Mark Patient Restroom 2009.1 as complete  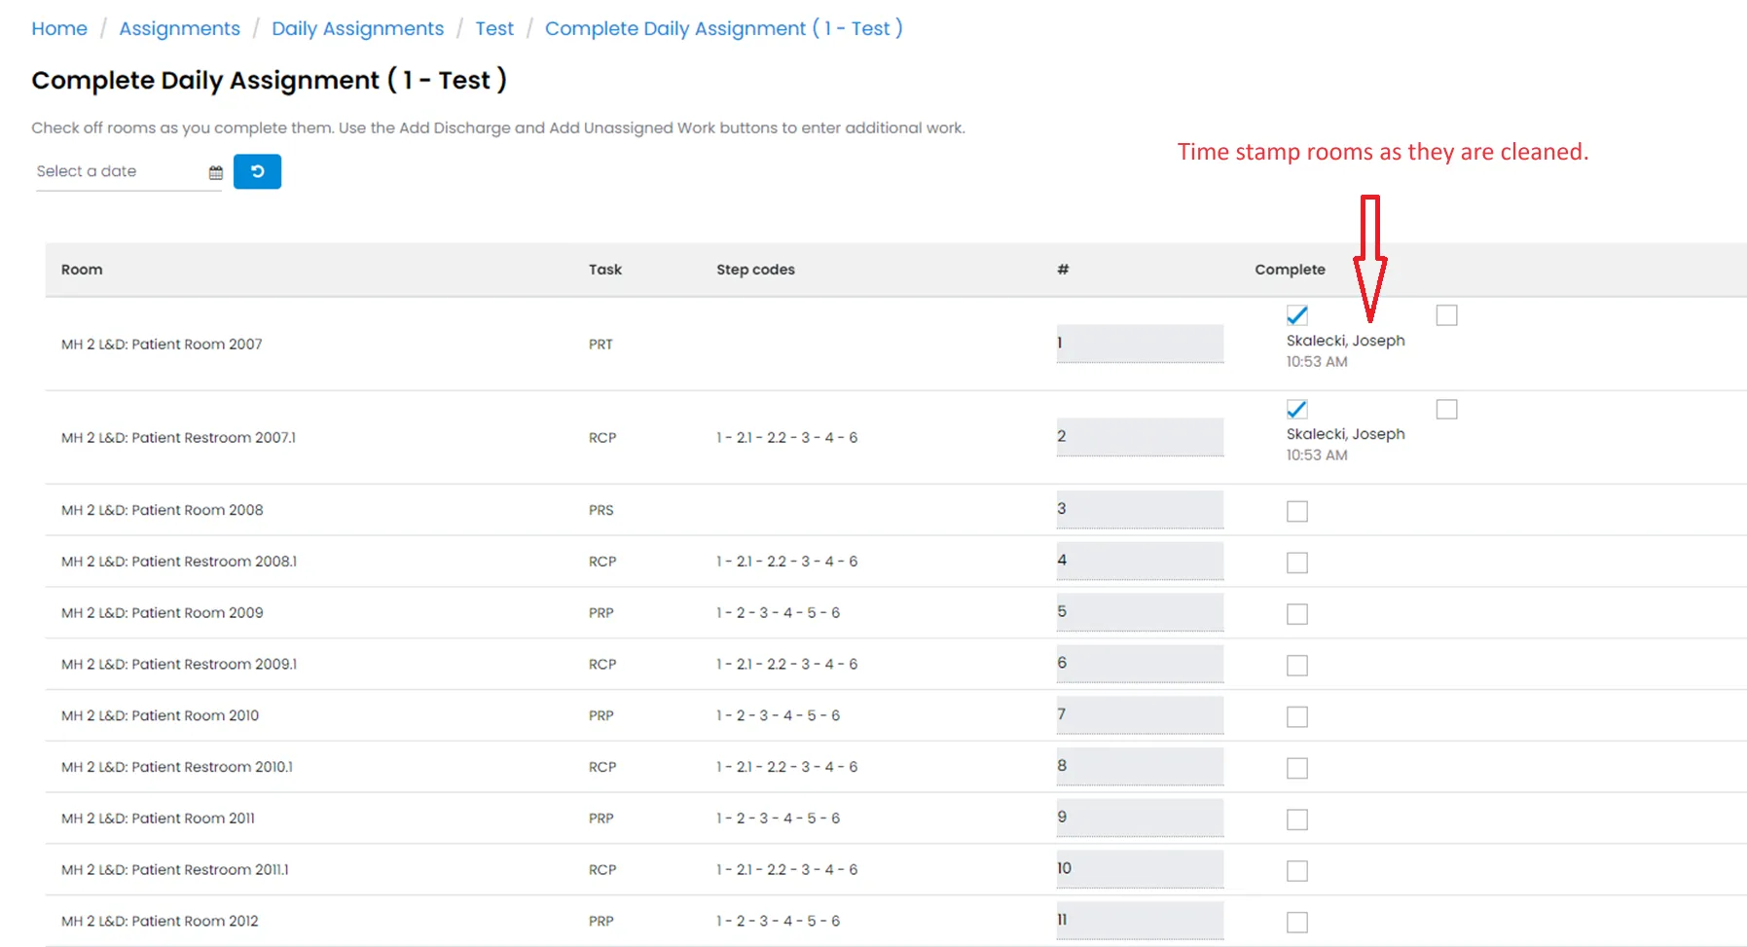coord(1297,666)
